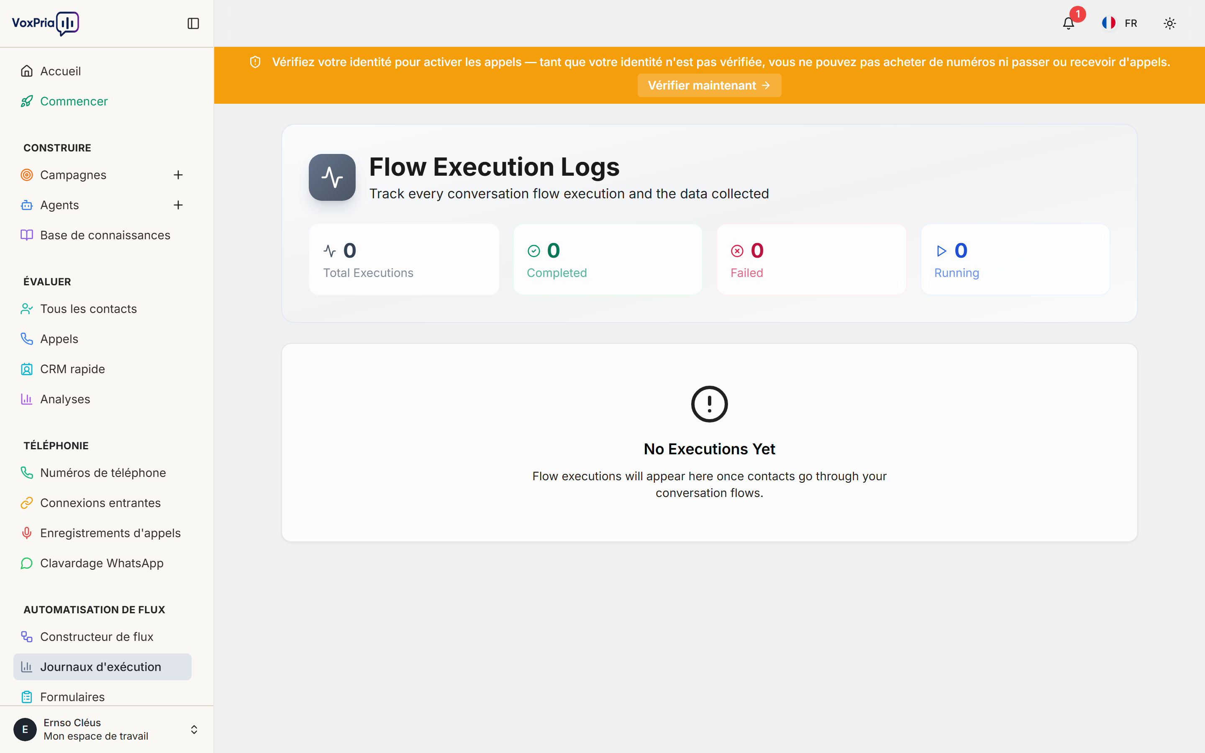Toggle the light/dark theme sun icon
The height and width of the screenshot is (753, 1205).
[1170, 23]
